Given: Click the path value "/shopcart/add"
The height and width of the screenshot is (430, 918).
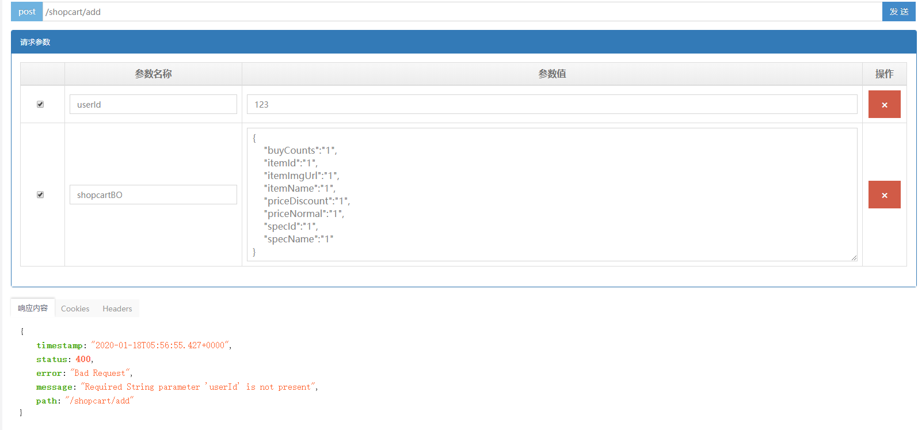Looking at the screenshot, I should pos(99,401).
